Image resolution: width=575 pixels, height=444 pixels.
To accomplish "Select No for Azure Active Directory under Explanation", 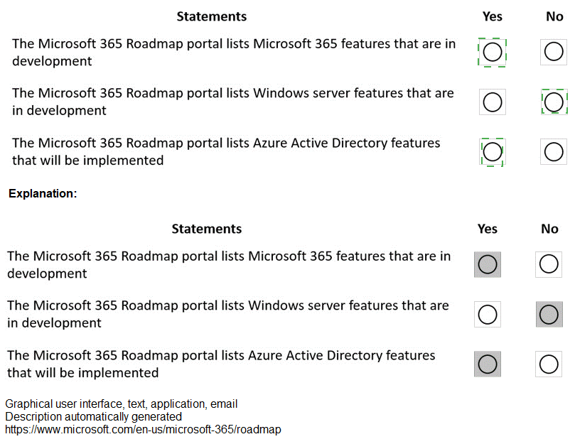I will pos(549,364).
